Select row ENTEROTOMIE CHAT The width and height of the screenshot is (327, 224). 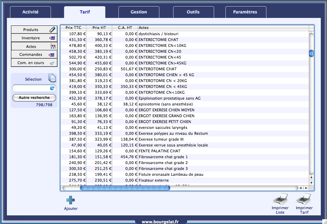(x=184, y=69)
